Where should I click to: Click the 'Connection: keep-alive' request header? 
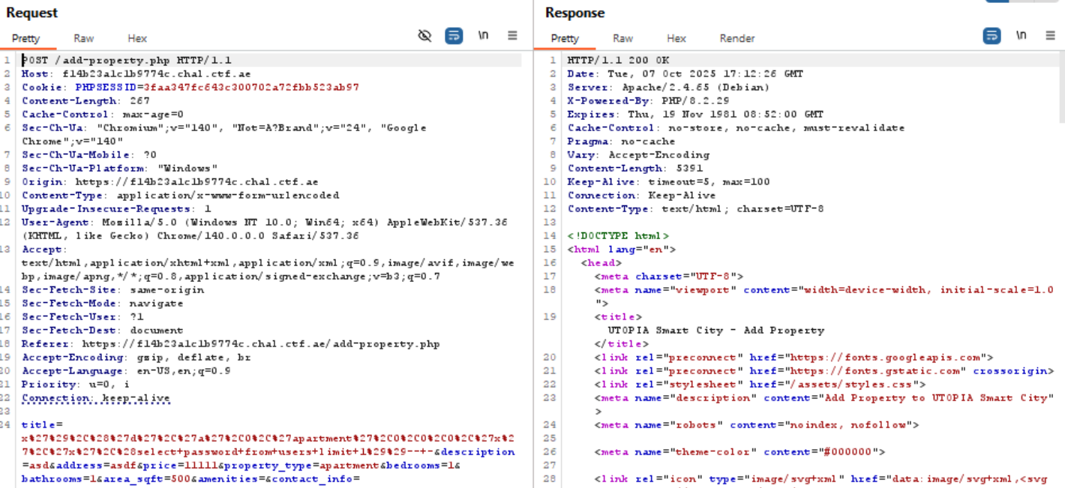tap(96, 398)
